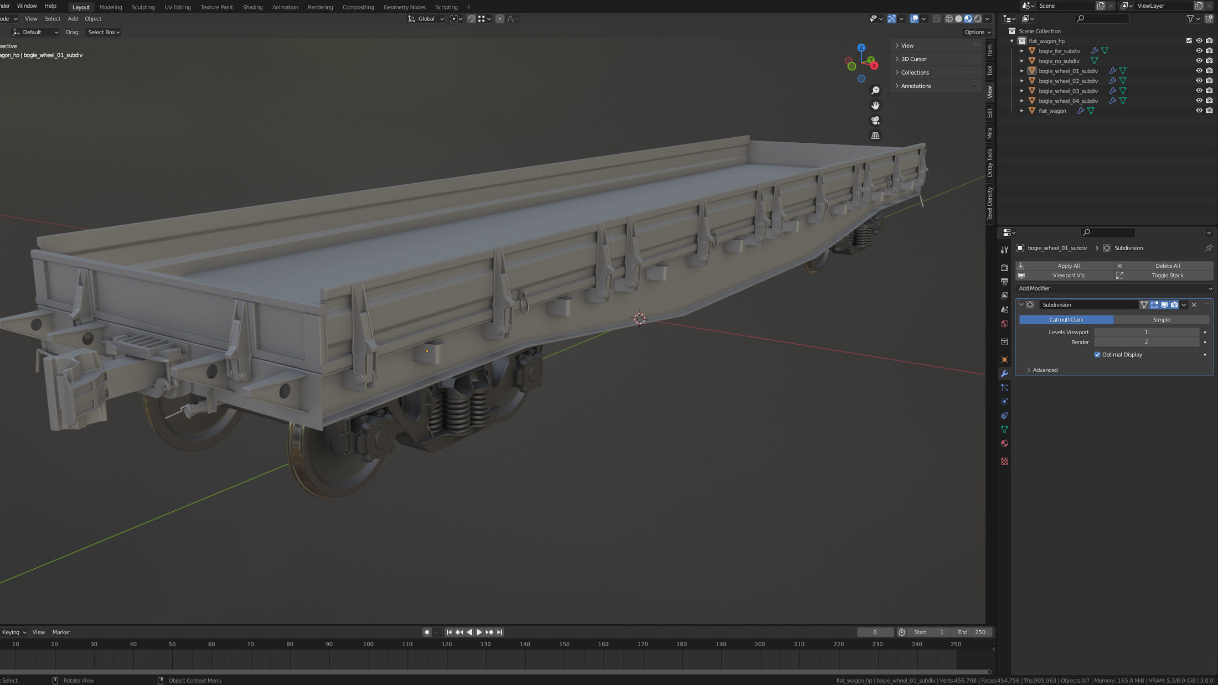This screenshot has height=685, width=1218.
Task: Select solid viewport shading
Action: coord(958,19)
